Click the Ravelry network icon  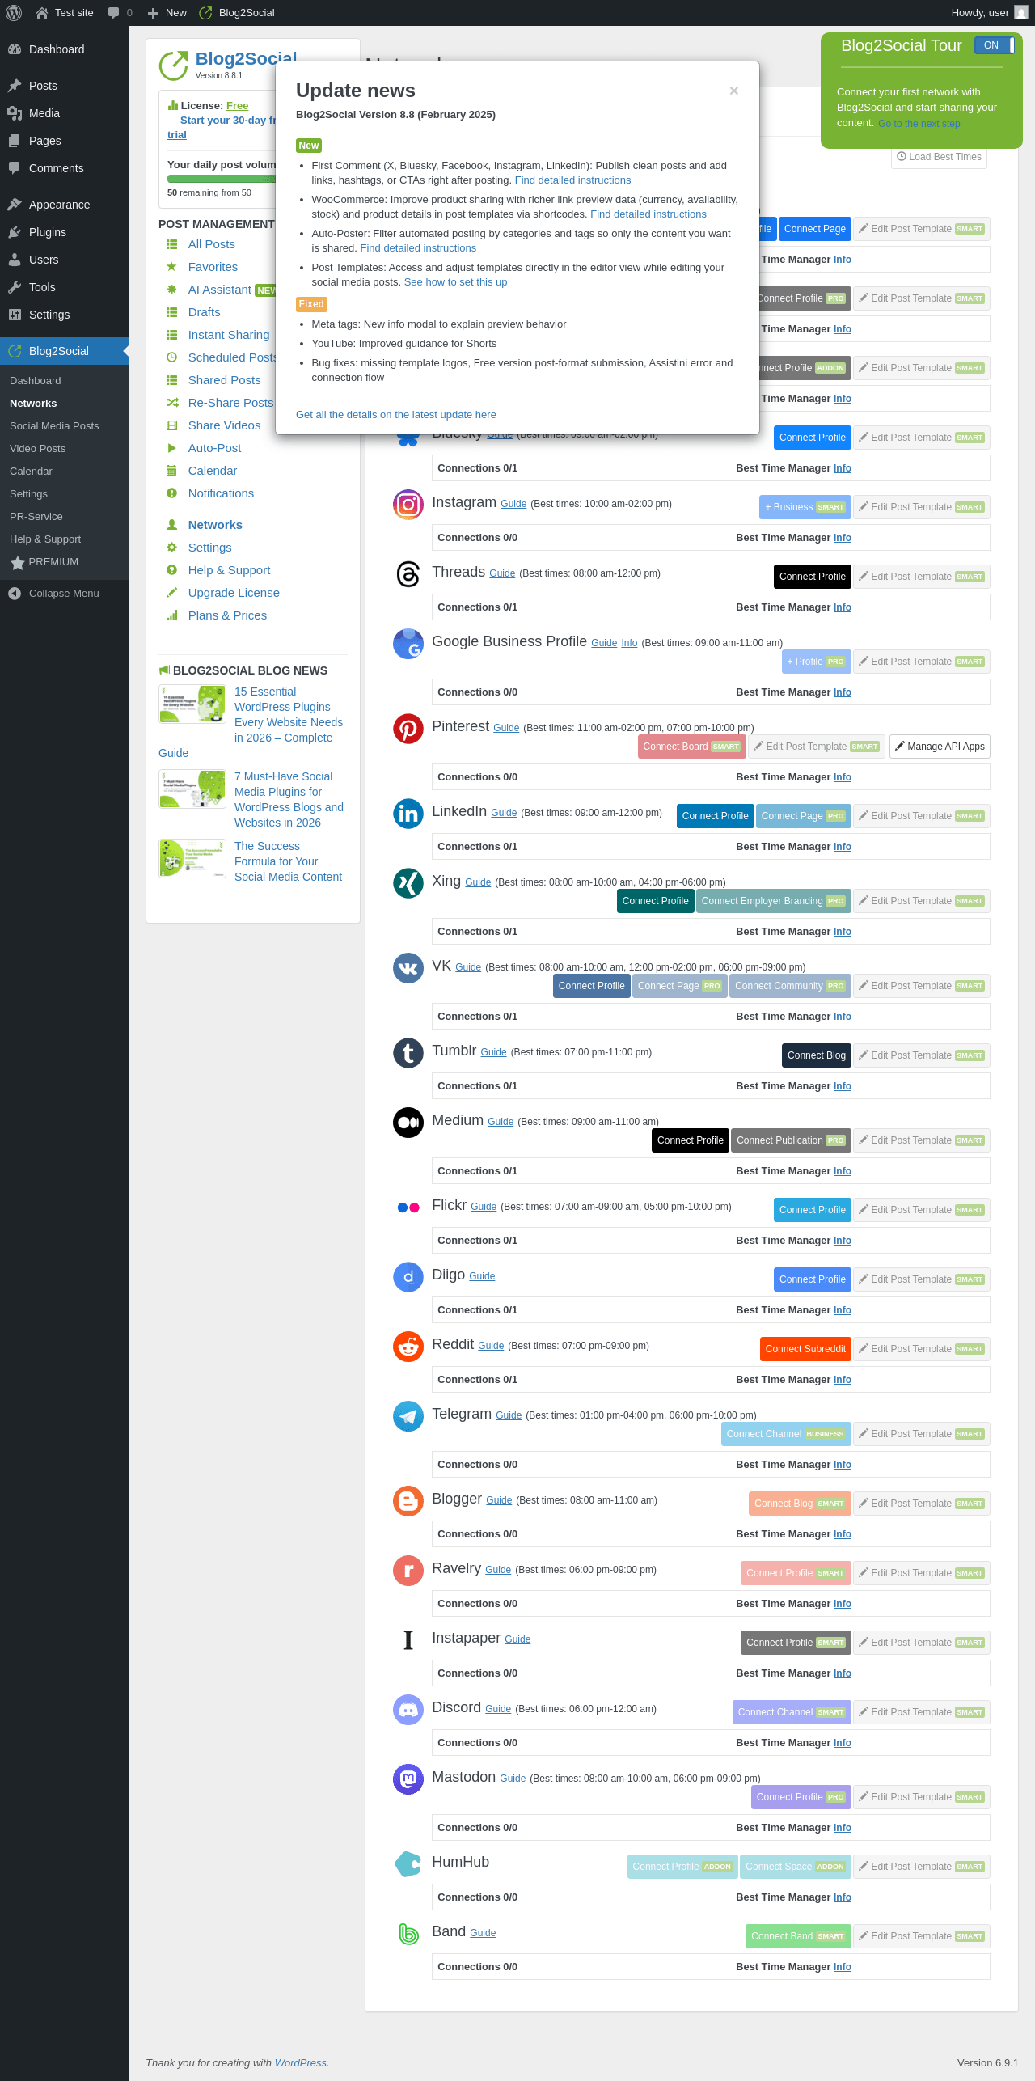tap(408, 1571)
